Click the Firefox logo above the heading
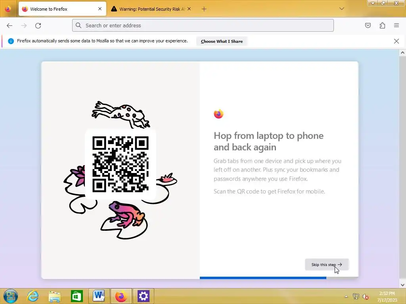406x304 pixels. [x=218, y=114]
